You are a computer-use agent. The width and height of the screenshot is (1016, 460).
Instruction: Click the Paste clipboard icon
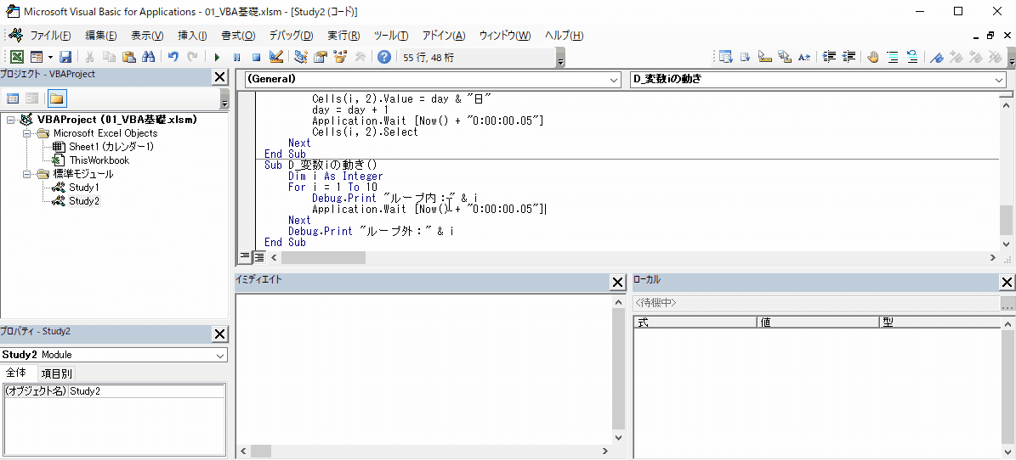[x=128, y=57]
